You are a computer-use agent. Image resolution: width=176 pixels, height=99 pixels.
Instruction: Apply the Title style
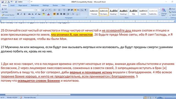tap(133, 12)
